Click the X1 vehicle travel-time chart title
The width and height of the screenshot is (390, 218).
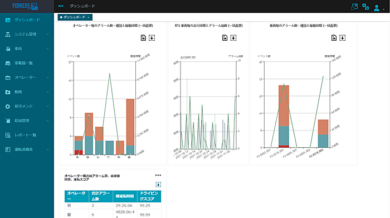(x=208, y=26)
